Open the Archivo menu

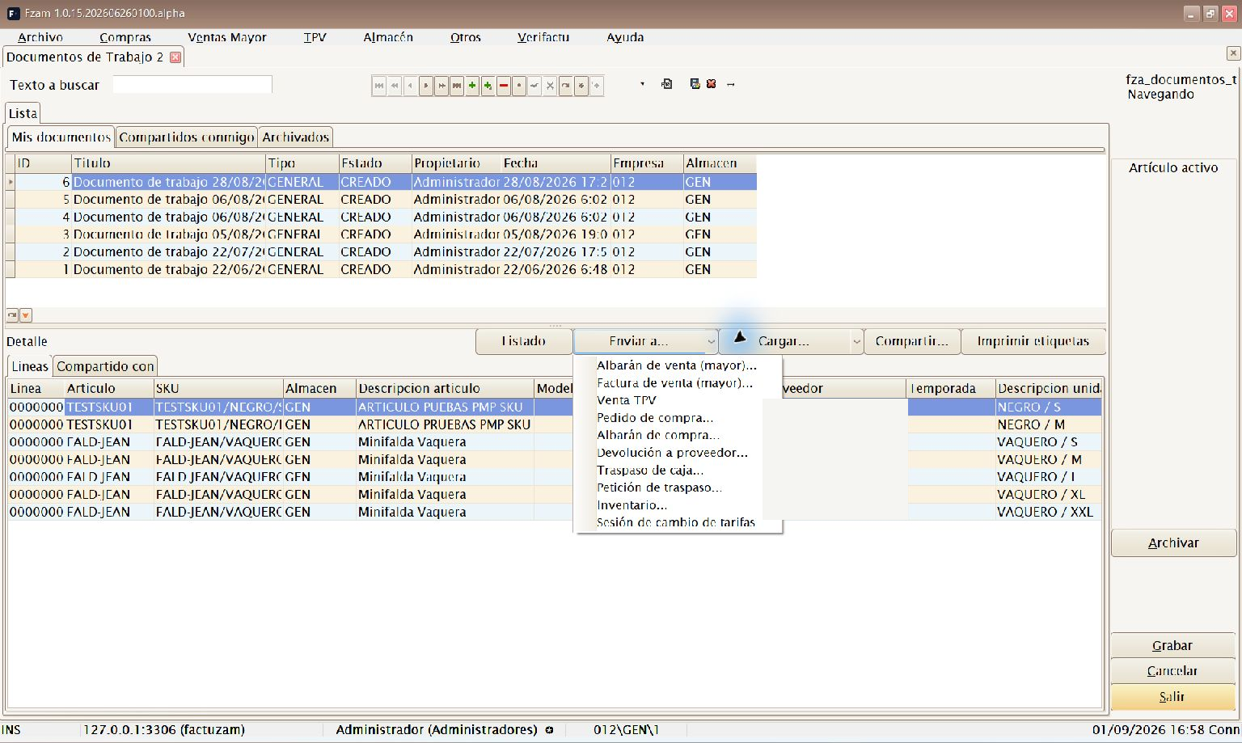tap(40, 37)
